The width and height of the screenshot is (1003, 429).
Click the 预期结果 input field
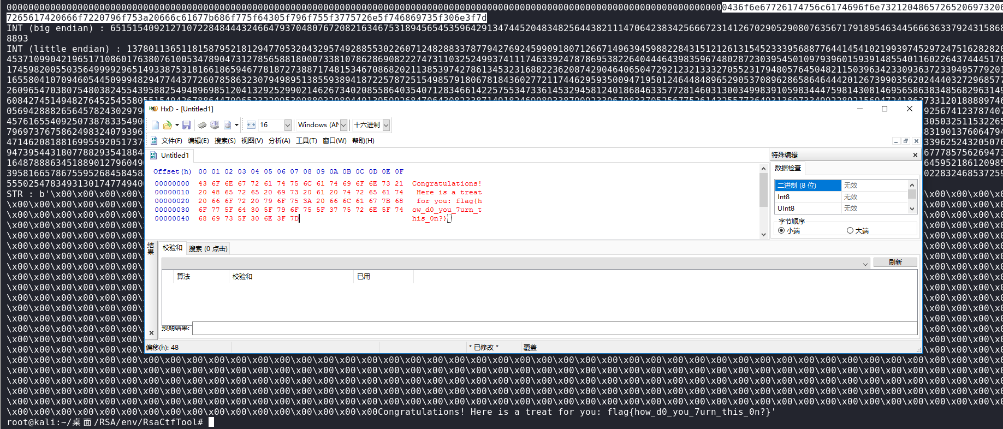555,328
